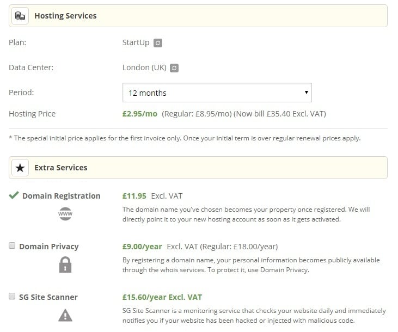Click the London (UK) data center value
Screen dimensions: 398x332
(x=144, y=67)
